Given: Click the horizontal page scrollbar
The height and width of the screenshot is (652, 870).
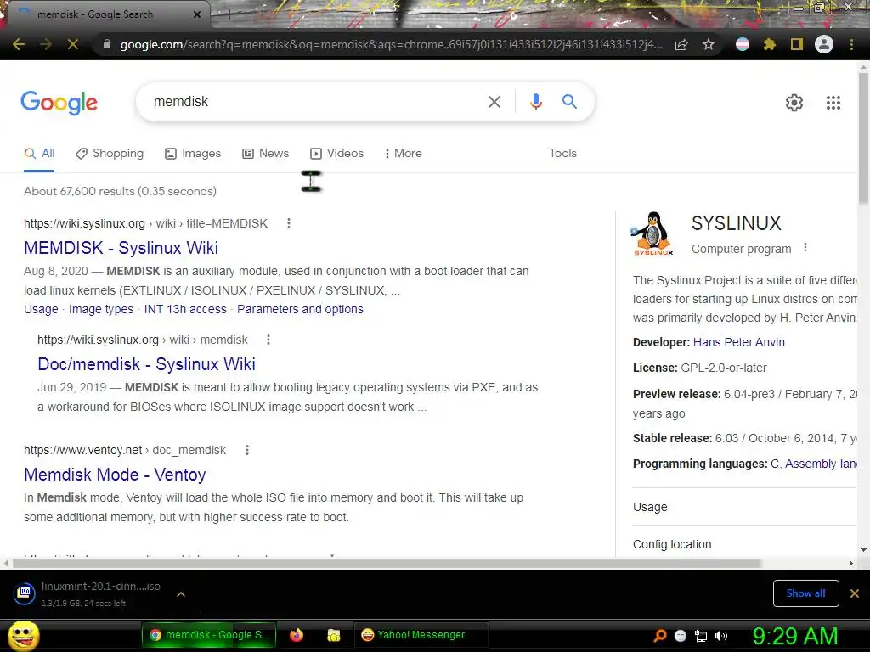Looking at the screenshot, I should (x=387, y=564).
